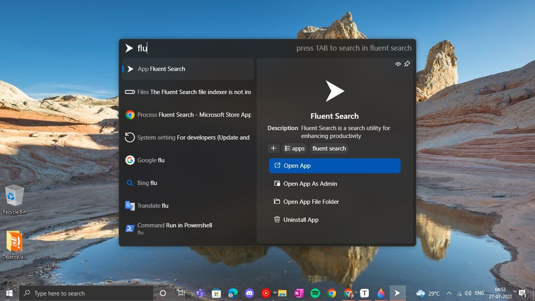Select the 'Bing flu' search result
The image size is (535, 301).
click(x=188, y=183)
